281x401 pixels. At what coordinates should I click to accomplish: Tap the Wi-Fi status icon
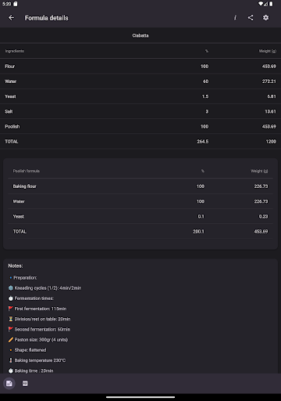tap(261, 4)
